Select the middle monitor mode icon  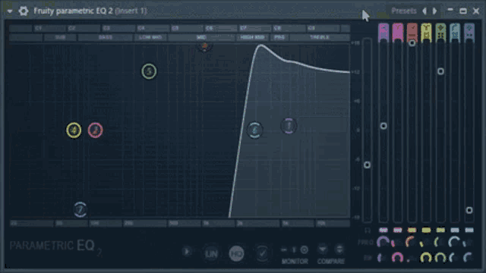point(294,249)
